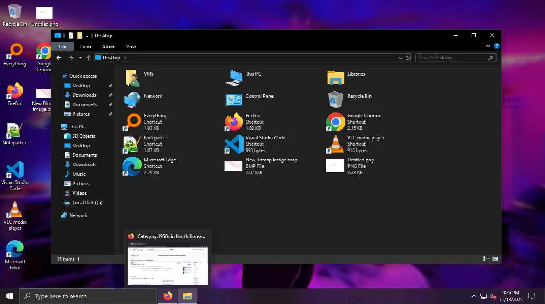This screenshot has width=545, height=304.
Task: Select the Everything icon on the desktop
Action: 15,55
